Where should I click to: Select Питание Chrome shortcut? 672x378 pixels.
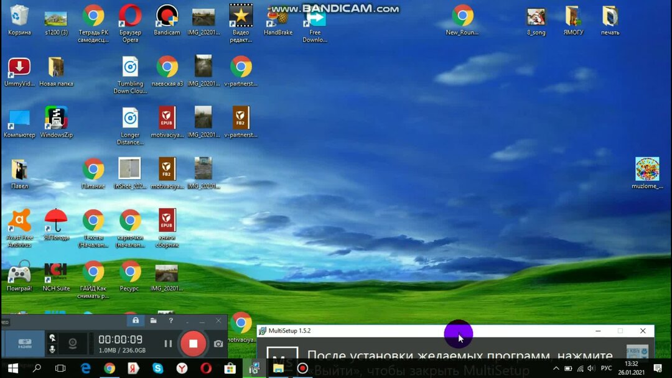click(93, 174)
